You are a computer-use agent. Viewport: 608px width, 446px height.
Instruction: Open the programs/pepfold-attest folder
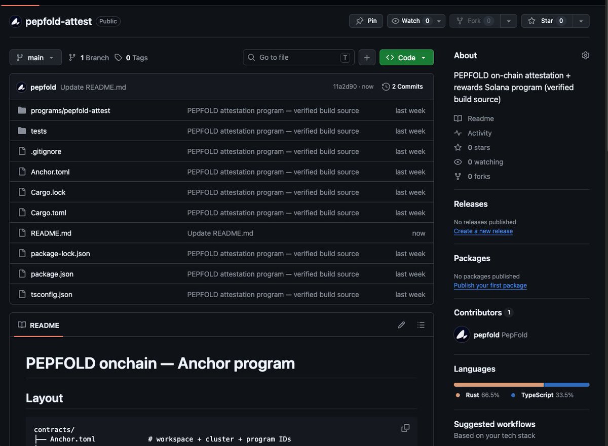(x=70, y=110)
